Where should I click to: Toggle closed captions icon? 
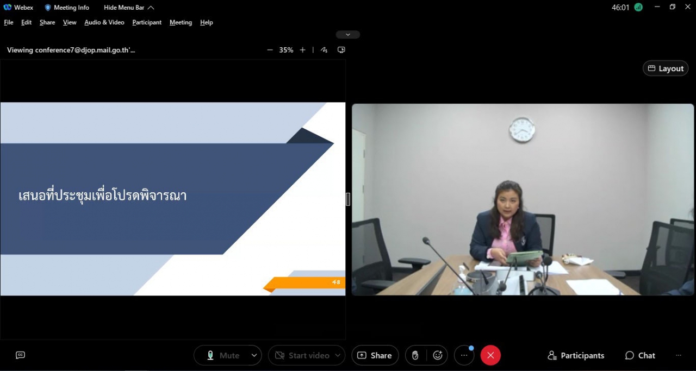[21, 355]
